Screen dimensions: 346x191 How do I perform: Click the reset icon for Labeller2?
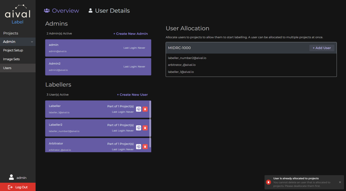(x=138, y=128)
